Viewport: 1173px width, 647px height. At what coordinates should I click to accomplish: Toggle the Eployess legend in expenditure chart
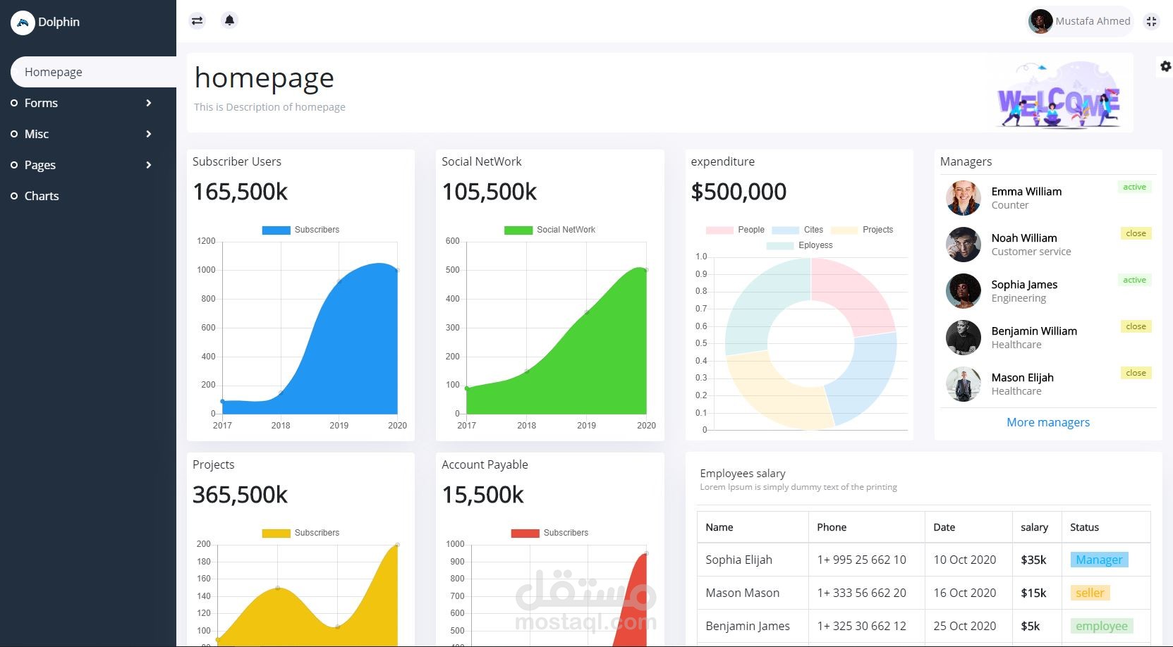799,245
